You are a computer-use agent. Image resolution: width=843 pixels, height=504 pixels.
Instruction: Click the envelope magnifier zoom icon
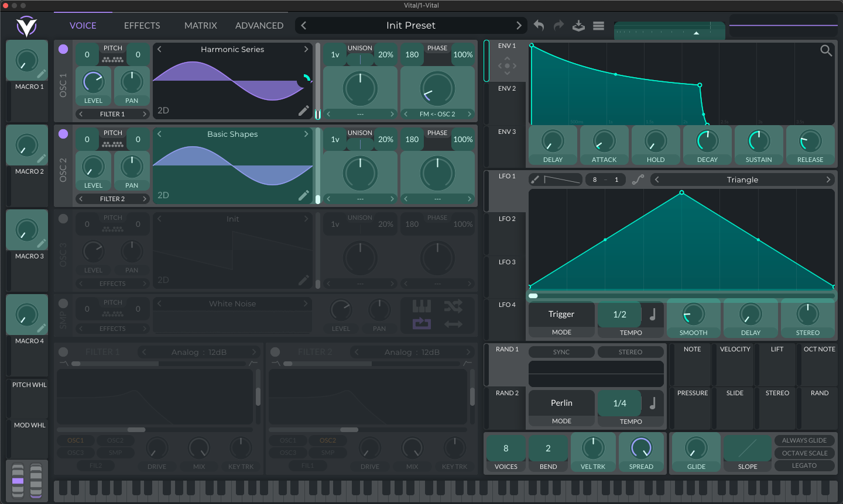coord(826,51)
